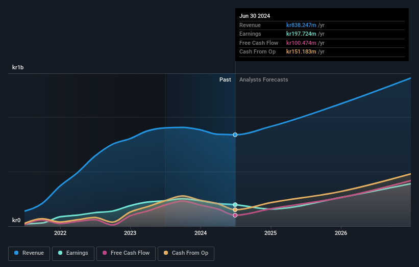Select the Earnings data point marker on chart
The image size is (419, 267).
(x=235, y=205)
